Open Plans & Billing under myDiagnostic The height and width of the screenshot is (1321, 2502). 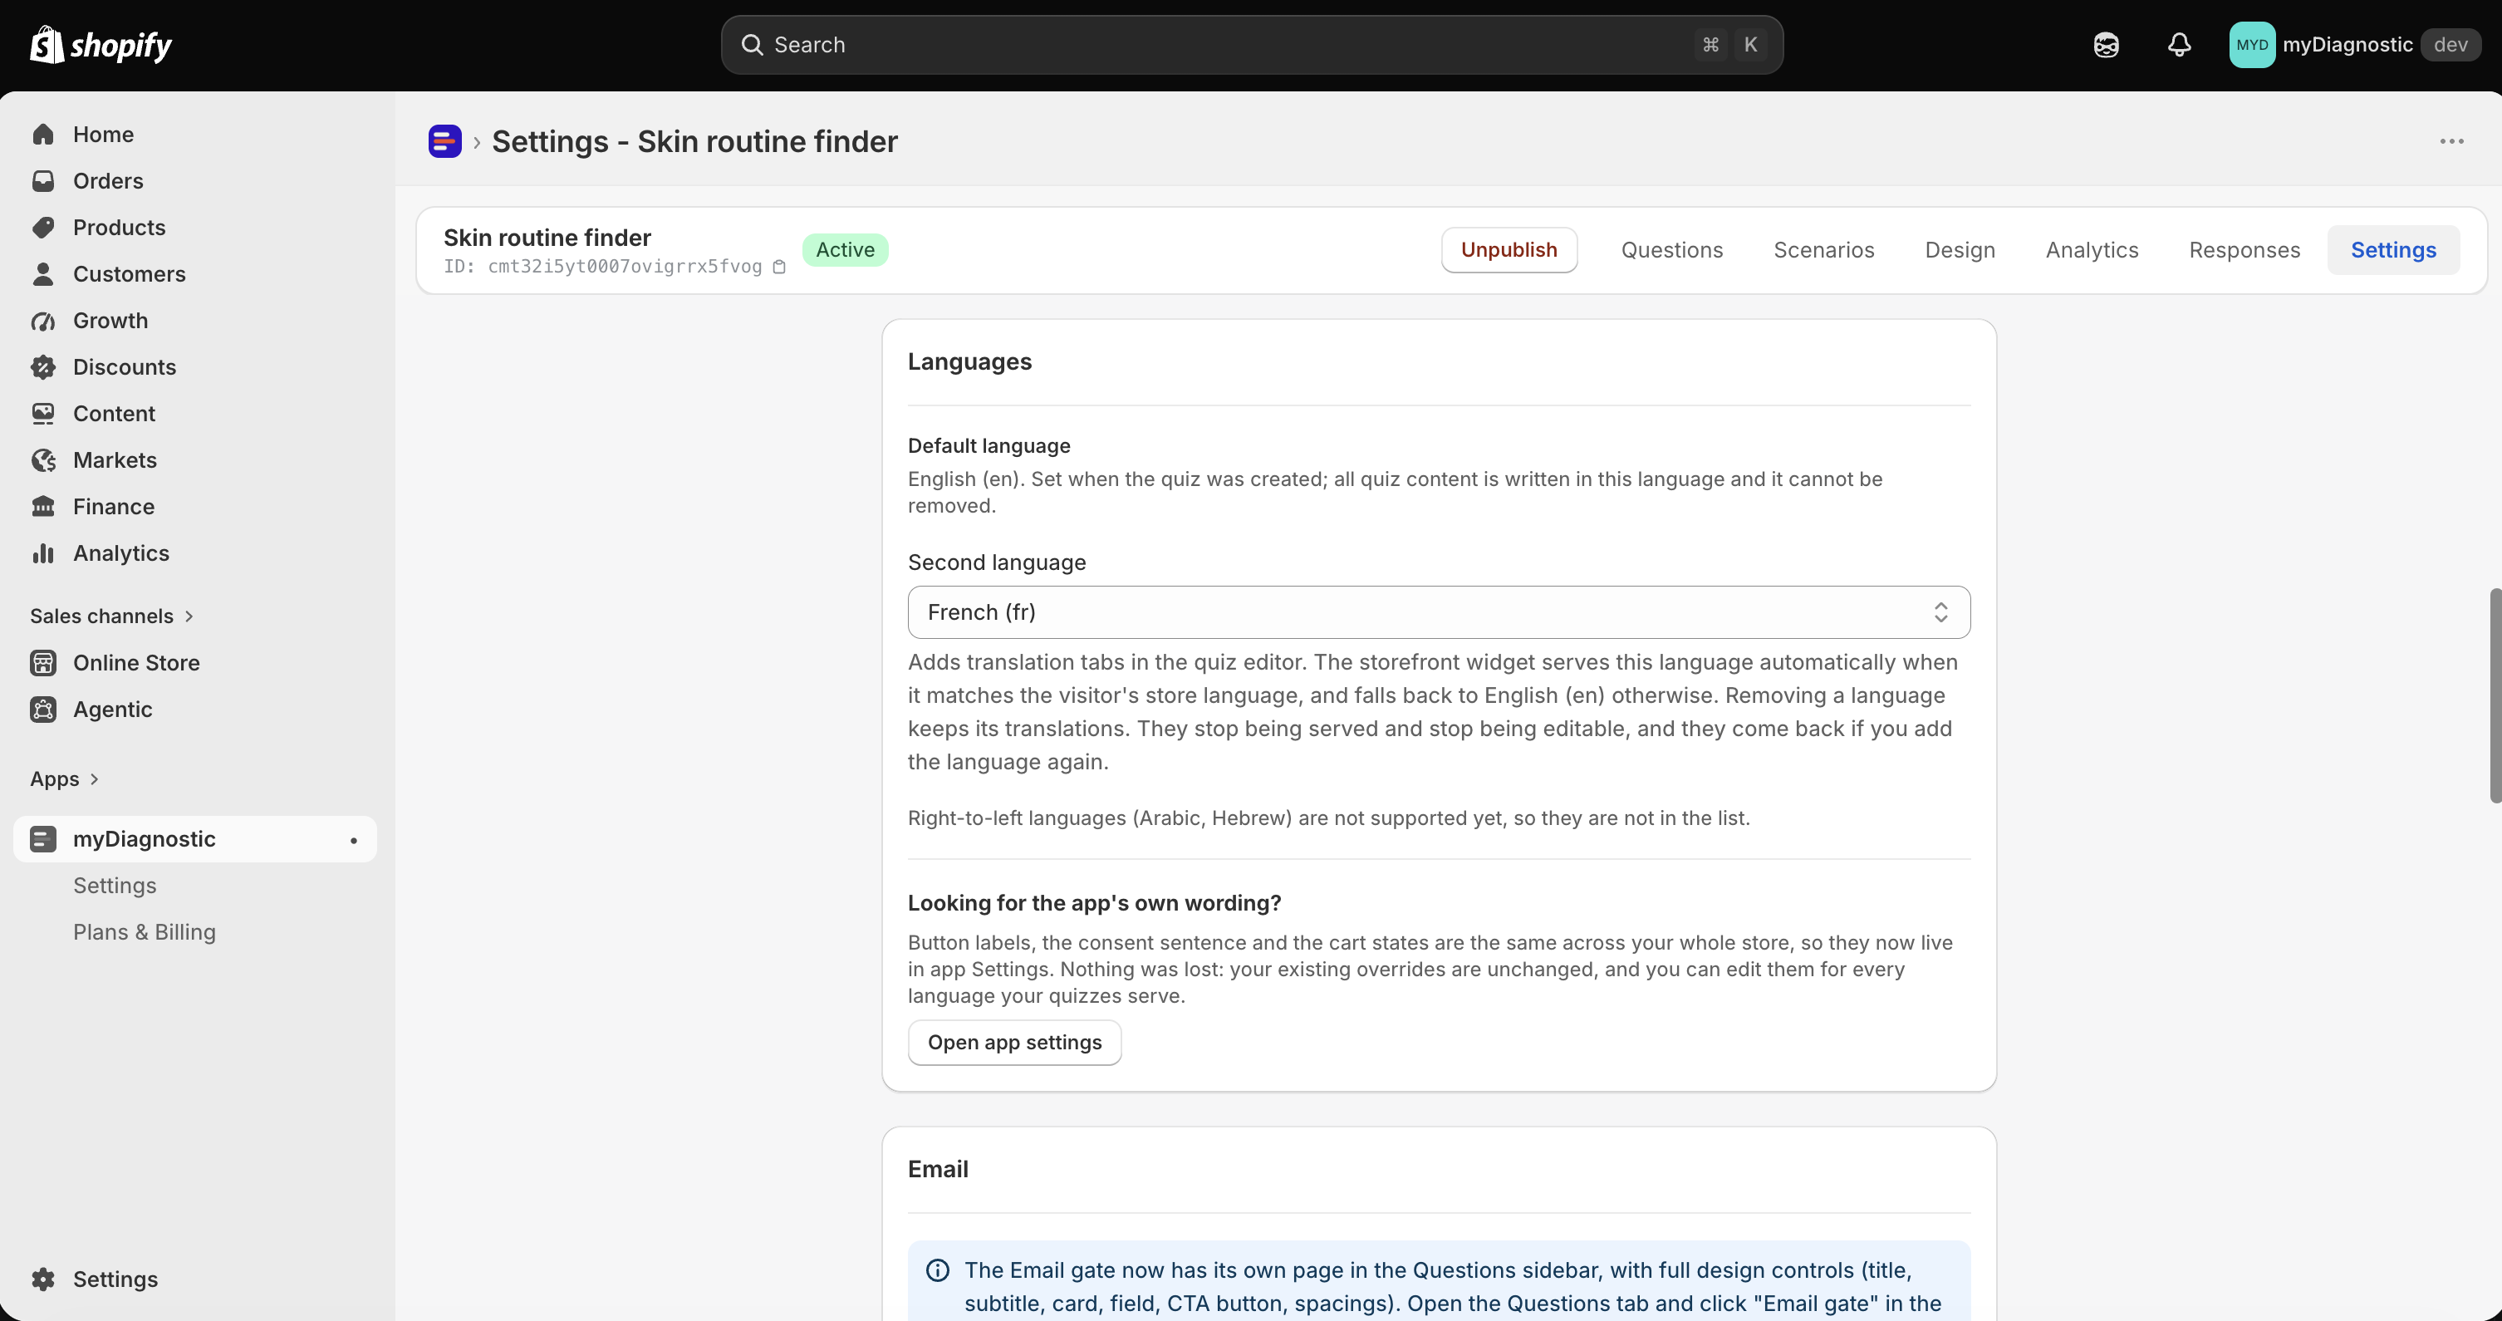pyautogui.click(x=145, y=931)
